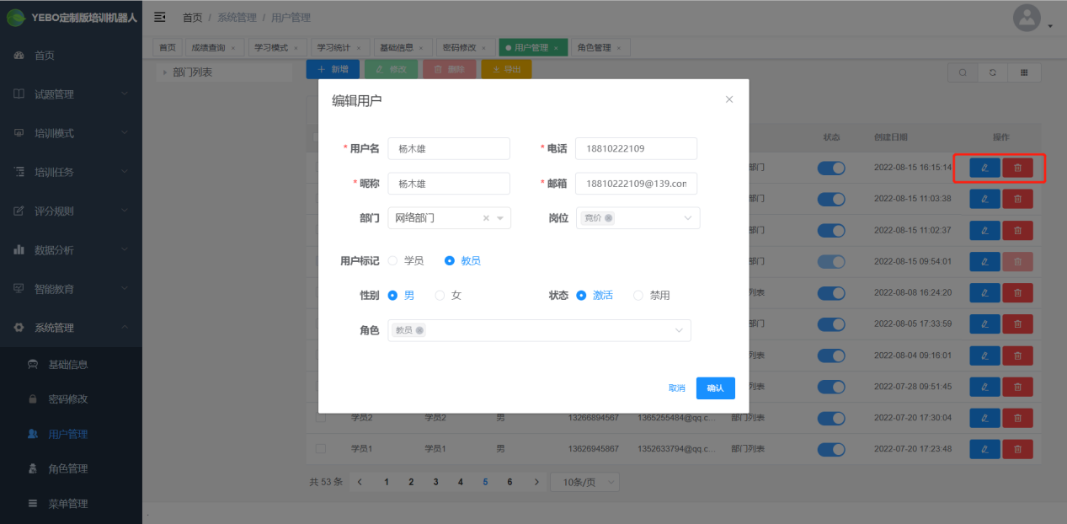Viewport: 1067px width, 524px height.
Task: Delete the user created 2022-08-05 17:33:59
Action: (x=1017, y=323)
